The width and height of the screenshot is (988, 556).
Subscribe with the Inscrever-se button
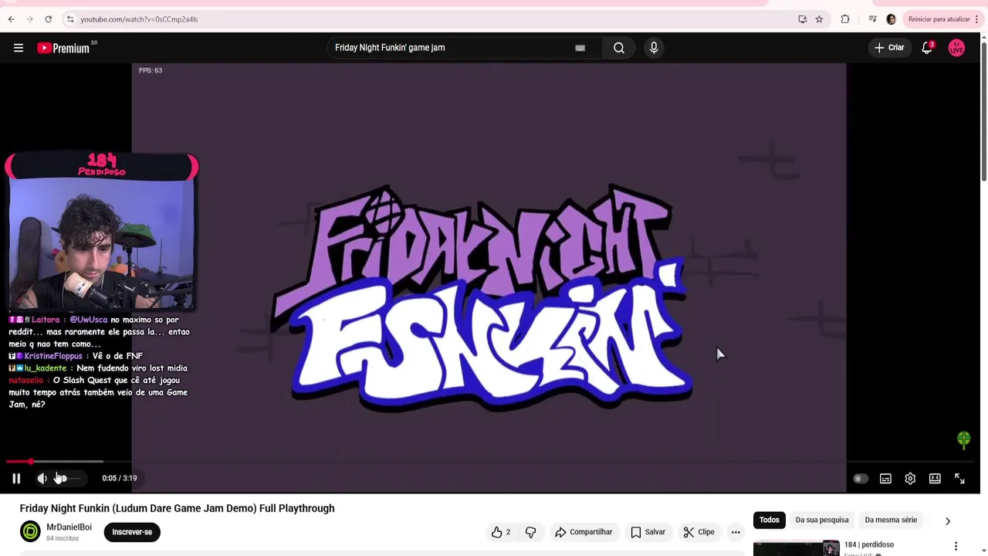coord(132,532)
